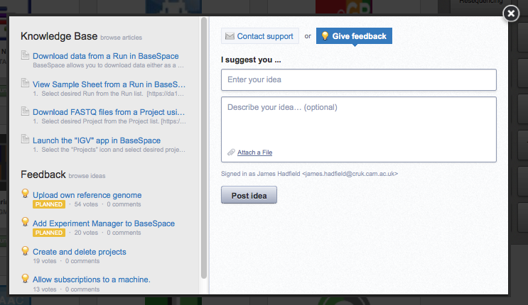Select the Give feedback tab
The image size is (528, 305).
coord(354,36)
